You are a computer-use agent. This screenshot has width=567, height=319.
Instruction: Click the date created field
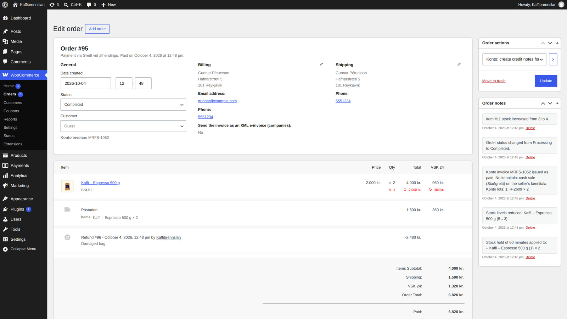pos(86,83)
